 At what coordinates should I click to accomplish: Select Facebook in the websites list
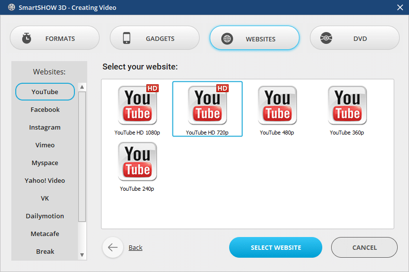pos(45,109)
